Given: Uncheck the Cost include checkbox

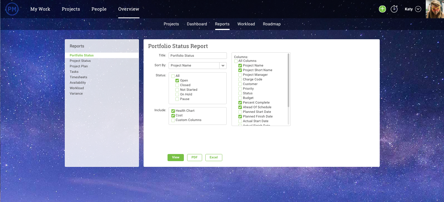Looking at the screenshot, I should point(173,116).
